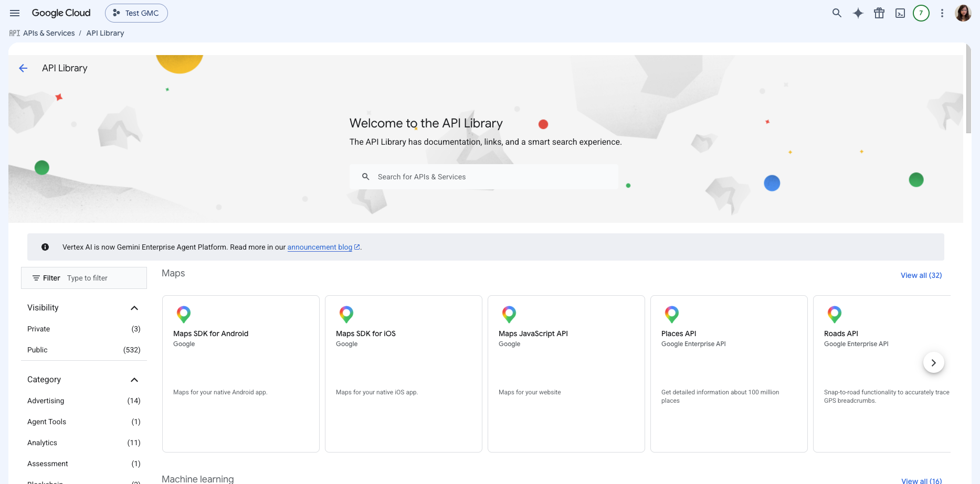Select the Agent Tools category
980x484 pixels.
click(x=84, y=422)
